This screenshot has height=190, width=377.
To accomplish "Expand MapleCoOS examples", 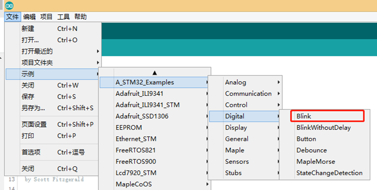I will 155,184.
